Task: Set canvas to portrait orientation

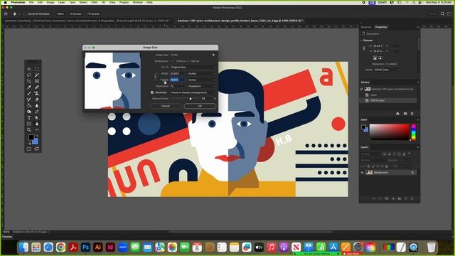Action: [375, 58]
